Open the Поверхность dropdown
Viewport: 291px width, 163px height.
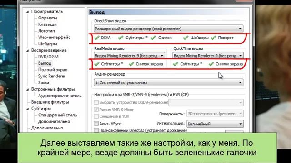215,114
